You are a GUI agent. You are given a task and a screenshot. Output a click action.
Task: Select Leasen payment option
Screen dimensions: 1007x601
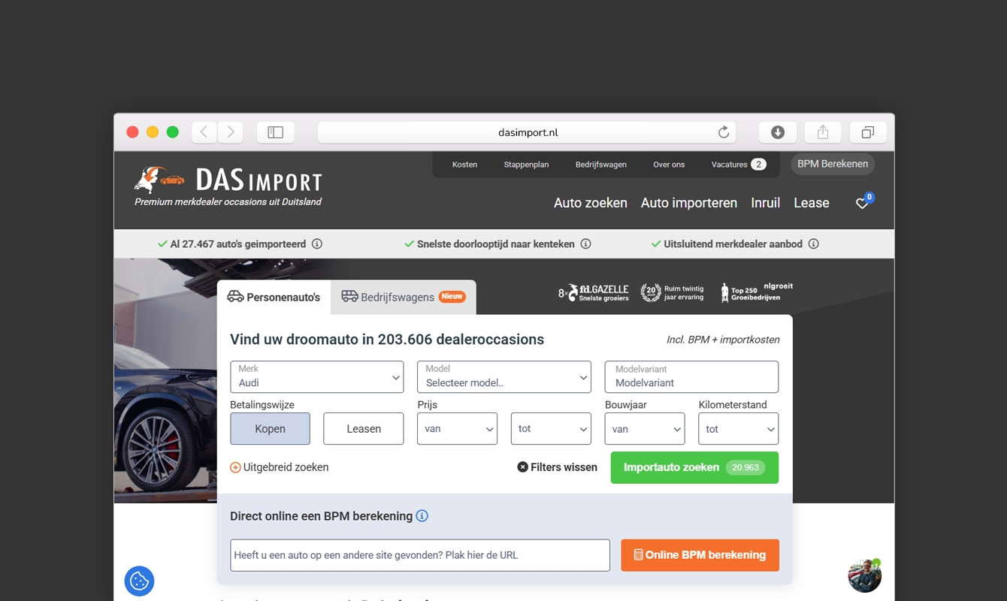pyautogui.click(x=364, y=429)
